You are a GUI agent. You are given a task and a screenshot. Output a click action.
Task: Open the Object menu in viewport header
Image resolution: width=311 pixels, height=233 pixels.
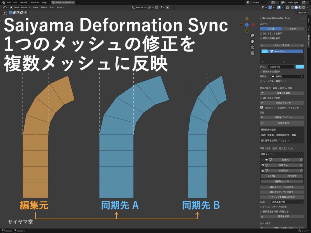(x=60, y=7)
